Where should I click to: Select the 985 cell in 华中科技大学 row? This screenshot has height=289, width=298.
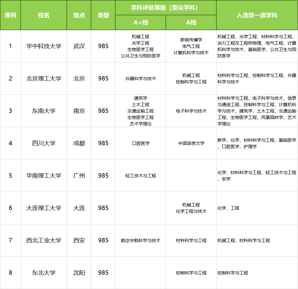(103, 46)
